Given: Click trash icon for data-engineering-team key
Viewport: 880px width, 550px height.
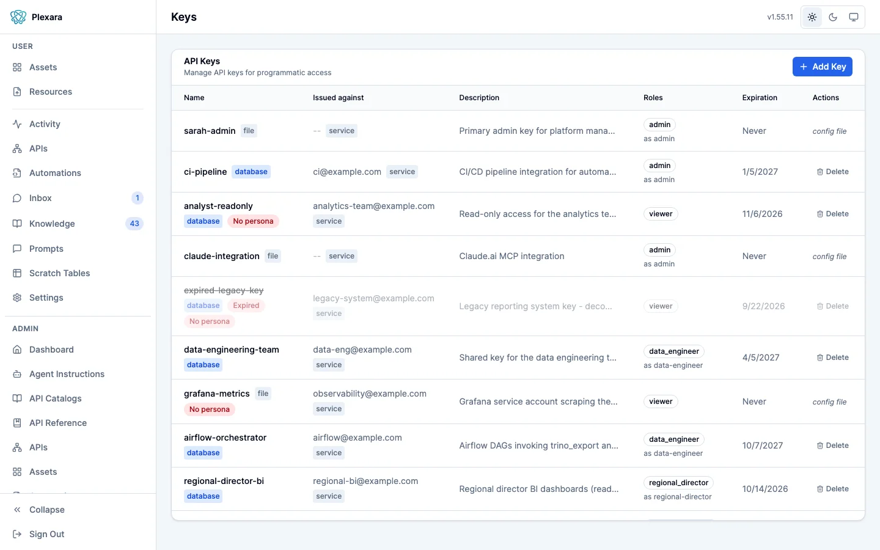Looking at the screenshot, I should (820, 358).
